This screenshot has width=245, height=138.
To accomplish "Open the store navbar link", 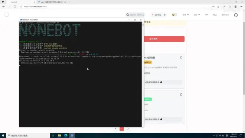I will (x=215, y=15).
